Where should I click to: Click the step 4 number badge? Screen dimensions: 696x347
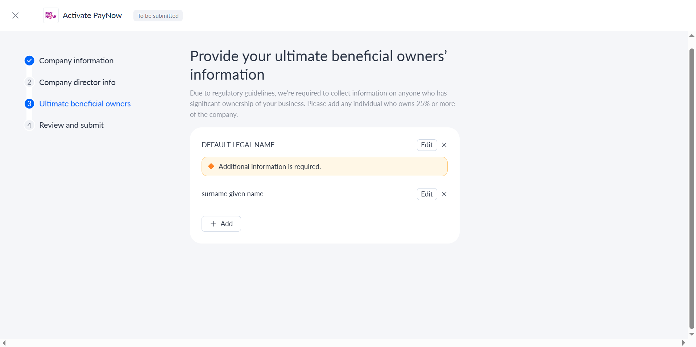pyautogui.click(x=29, y=125)
